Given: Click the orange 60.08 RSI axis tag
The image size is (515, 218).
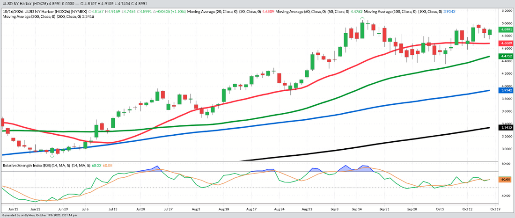Looking at the screenshot, I should 504,180.
